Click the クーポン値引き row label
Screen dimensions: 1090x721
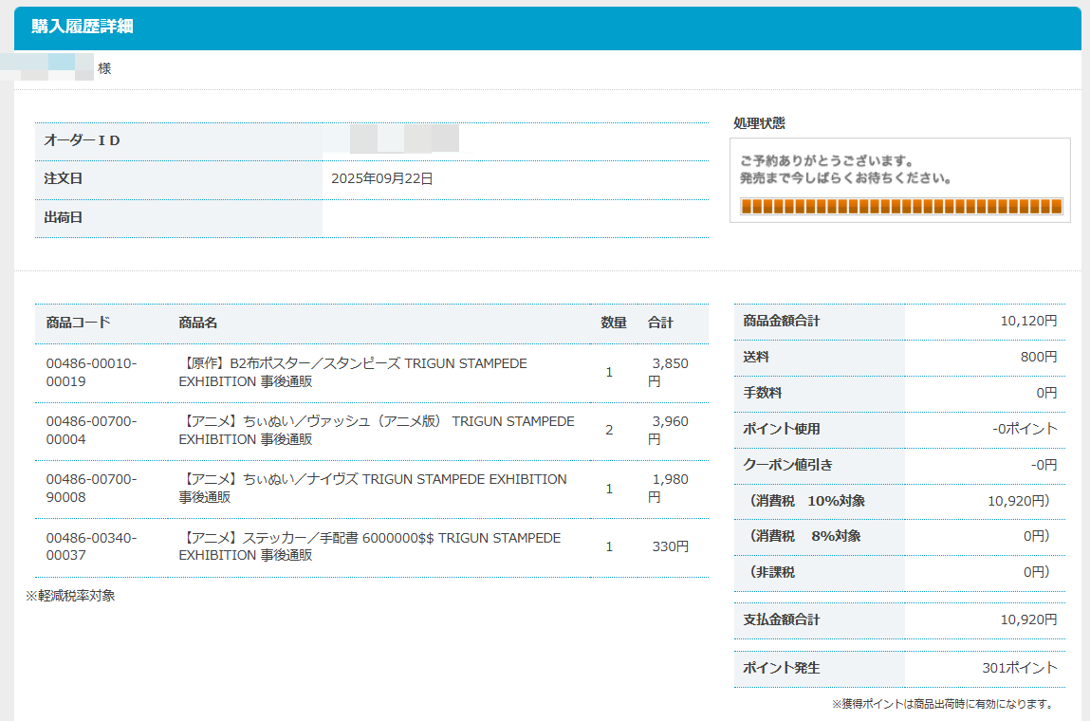787,465
